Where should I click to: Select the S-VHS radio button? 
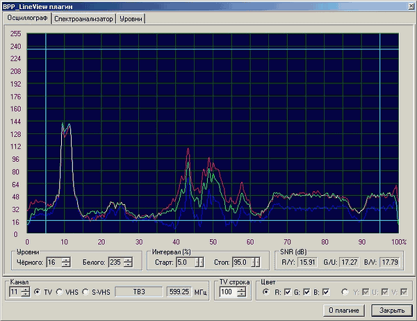coord(86,292)
